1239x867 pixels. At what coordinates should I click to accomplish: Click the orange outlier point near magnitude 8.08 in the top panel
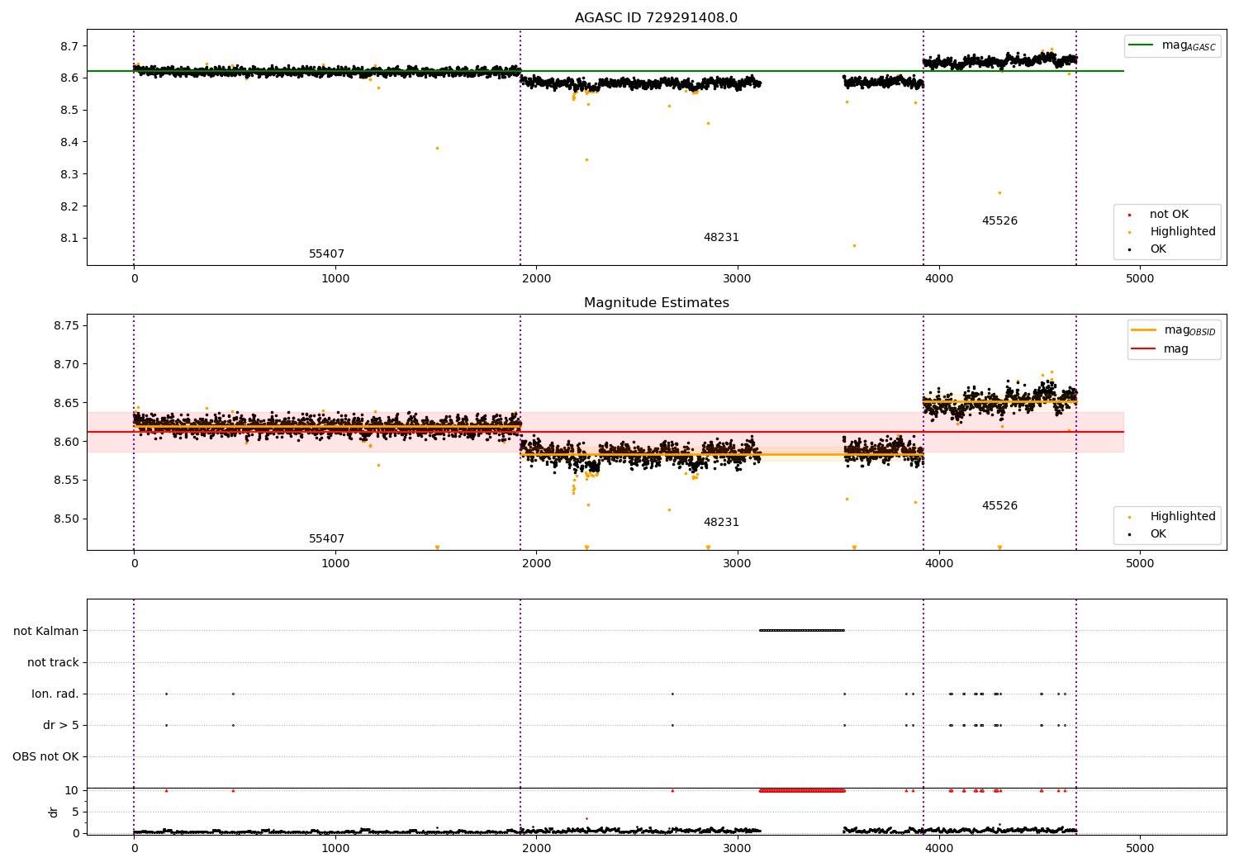click(x=854, y=245)
